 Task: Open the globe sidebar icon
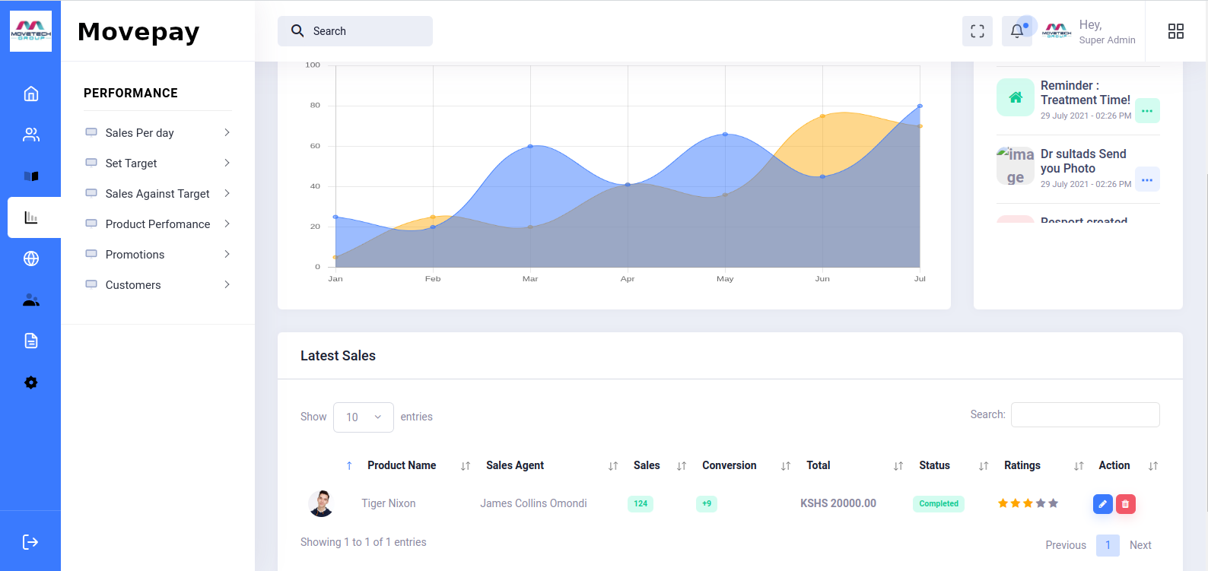(31, 259)
